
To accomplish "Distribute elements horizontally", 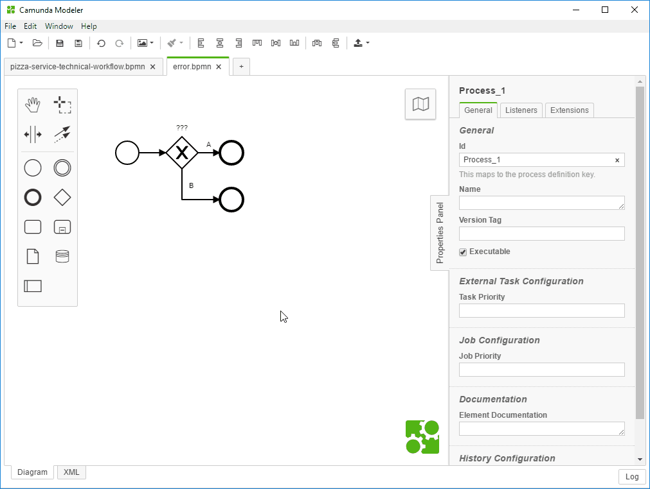I will click(x=317, y=43).
